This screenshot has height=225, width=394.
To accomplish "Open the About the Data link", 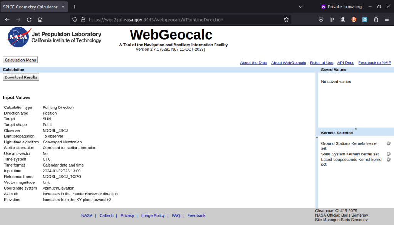I will pyautogui.click(x=253, y=63).
